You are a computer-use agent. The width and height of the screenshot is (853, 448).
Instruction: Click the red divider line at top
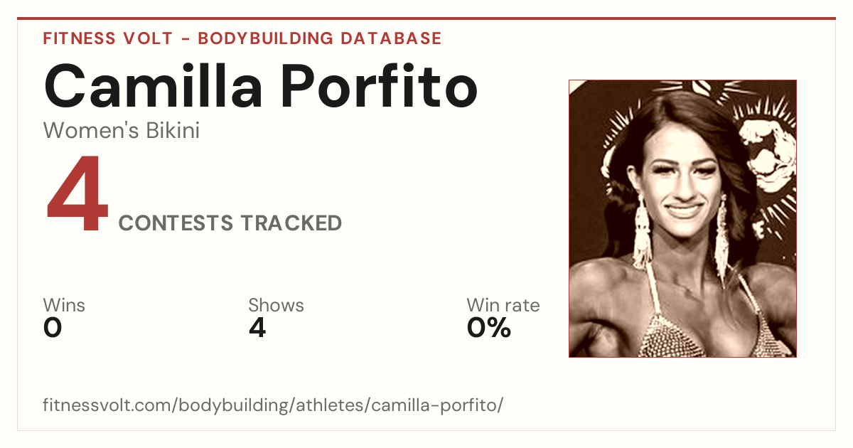[x=426, y=18]
